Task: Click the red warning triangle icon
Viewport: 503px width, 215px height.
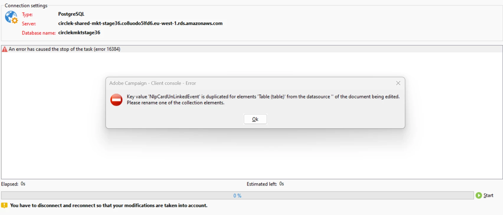Action: (x=5, y=49)
